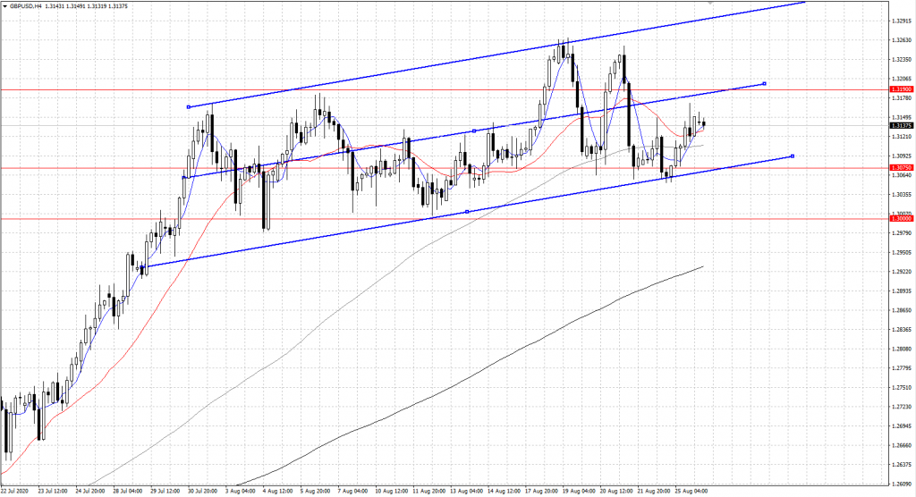Click the GBPUSD,H4 chart title dropdown arrow
This screenshot has height=497, width=916.
tap(4, 7)
